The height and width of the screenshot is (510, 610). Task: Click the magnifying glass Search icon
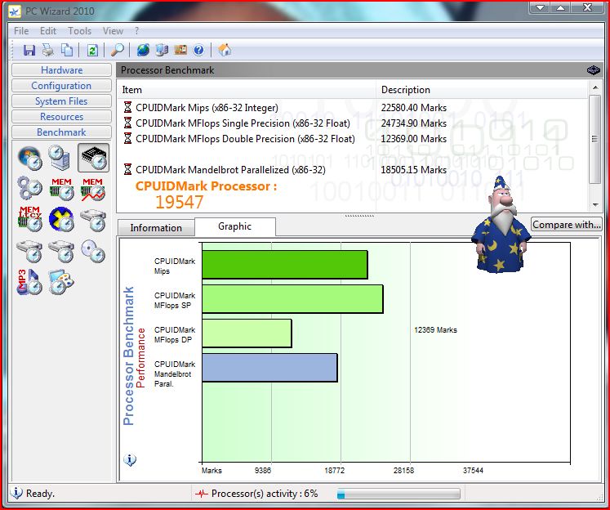tap(117, 50)
